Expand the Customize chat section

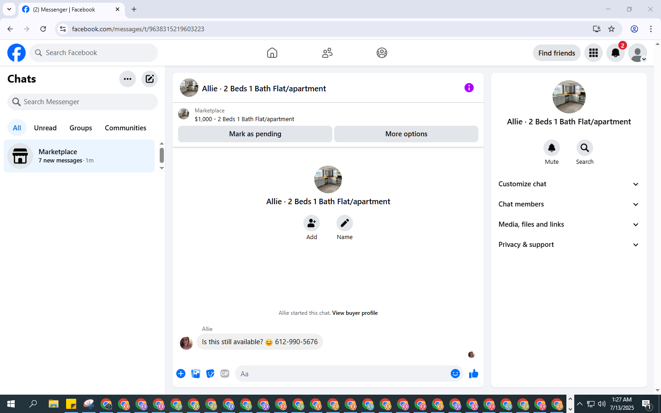[569, 184]
